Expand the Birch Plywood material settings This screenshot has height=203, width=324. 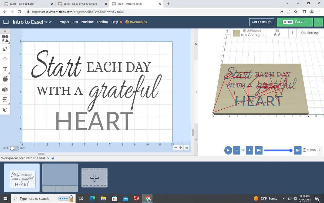click(x=248, y=33)
